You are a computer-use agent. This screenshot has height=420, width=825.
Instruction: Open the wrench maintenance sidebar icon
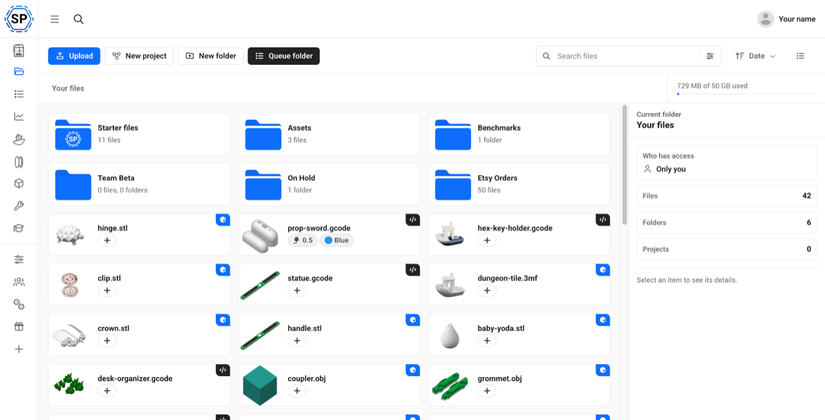pos(19,206)
